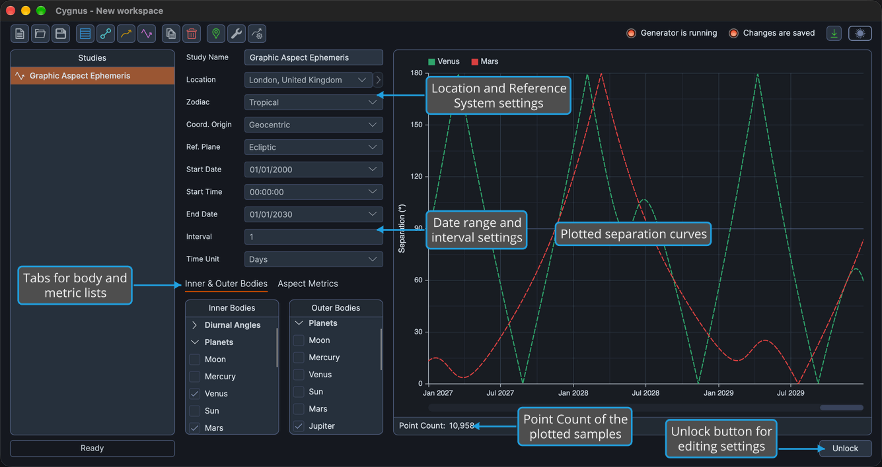Collapse Planets group in Outer Bodies

click(x=299, y=323)
